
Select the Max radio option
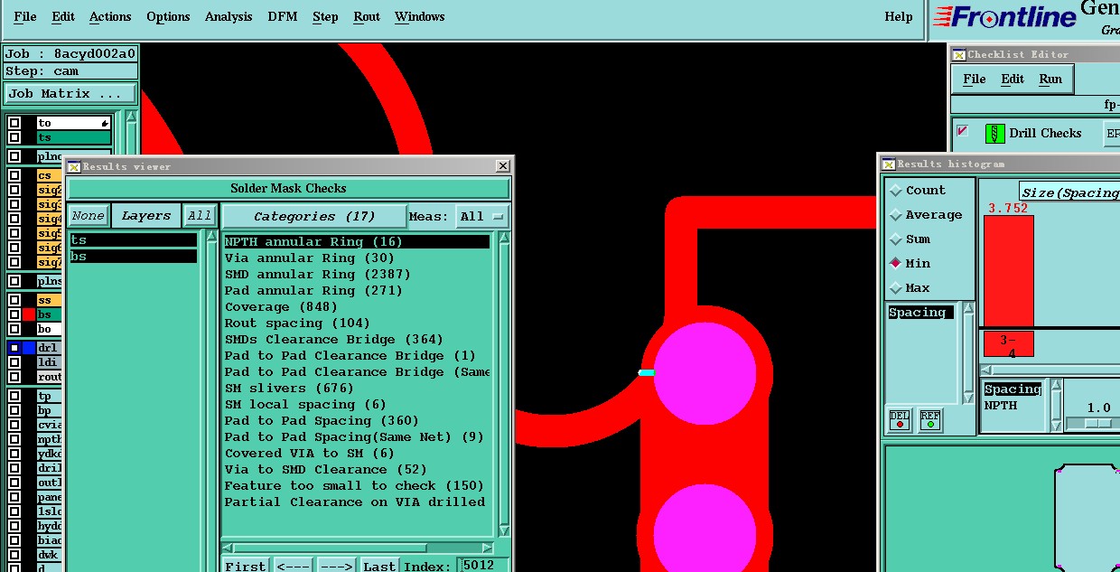(910, 288)
